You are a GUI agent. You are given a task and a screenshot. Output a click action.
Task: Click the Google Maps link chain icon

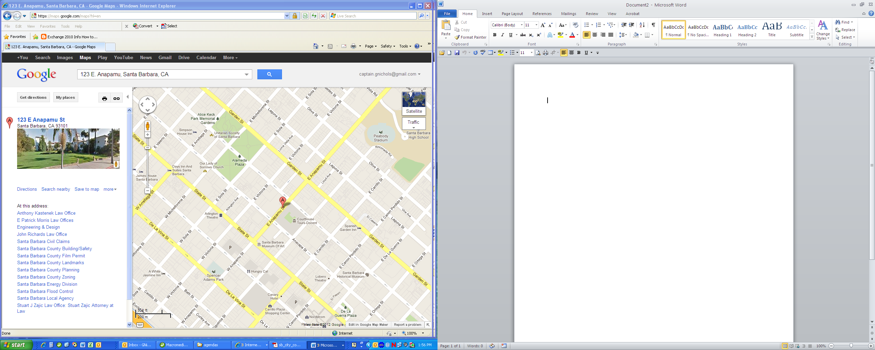click(117, 98)
